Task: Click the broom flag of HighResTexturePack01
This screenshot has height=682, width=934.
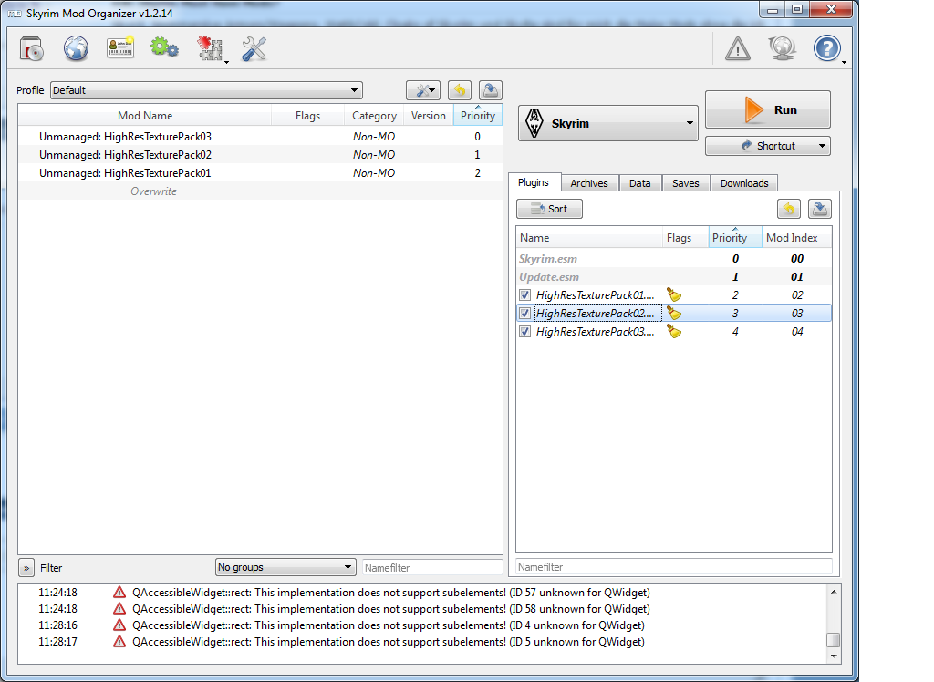Action: click(x=674, y=294)
